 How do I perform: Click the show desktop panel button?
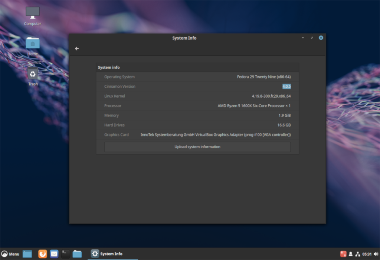tap(27, 254)
